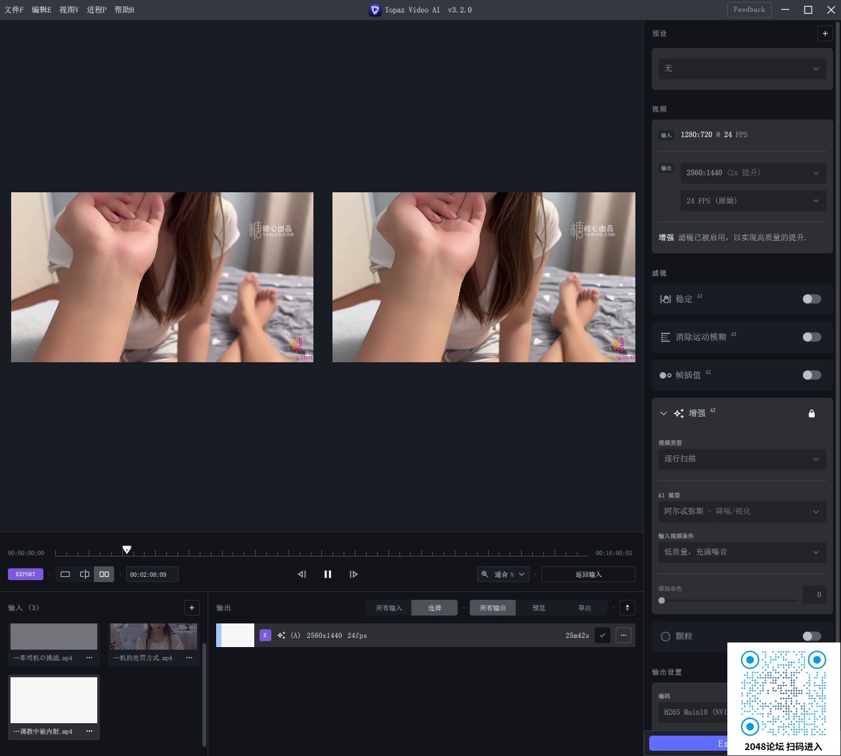This screenshot has width=841, height=756.
Task: Toggle the 帧插值 switch
Action: pos(811,375)
